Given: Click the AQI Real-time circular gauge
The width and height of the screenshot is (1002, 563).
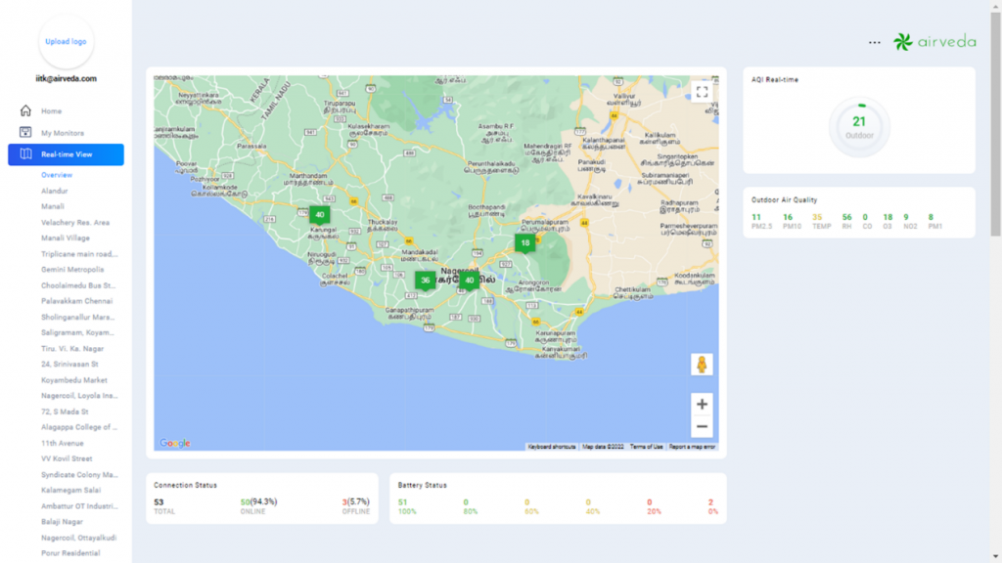Looking at the screenshot, I should coord(859,127).
